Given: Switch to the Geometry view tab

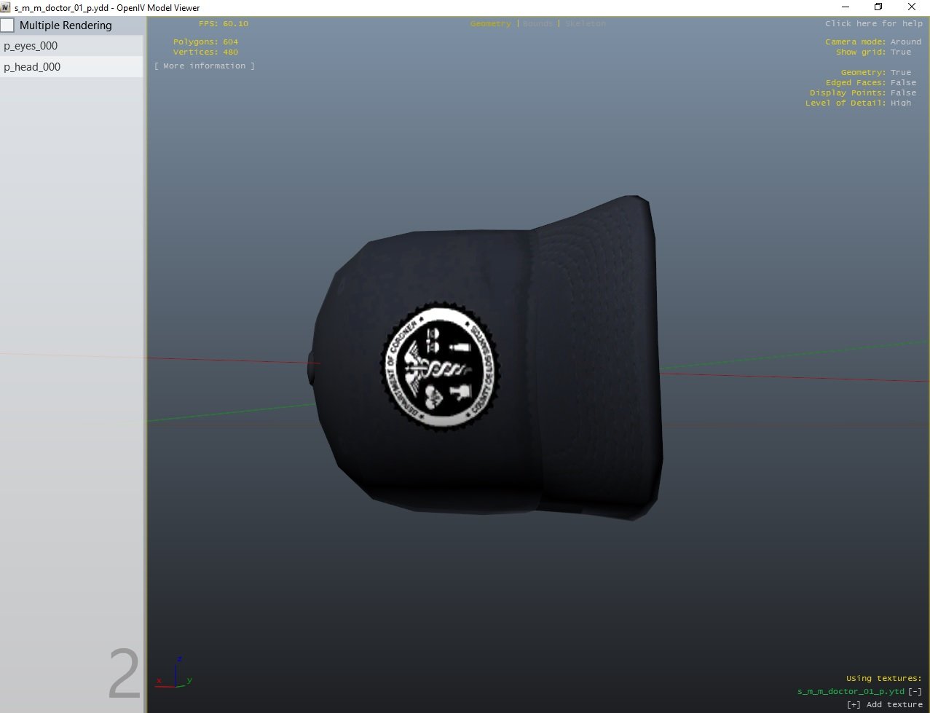Looking at the screenshot, I should pyautogui.click(x=490, y=24).
